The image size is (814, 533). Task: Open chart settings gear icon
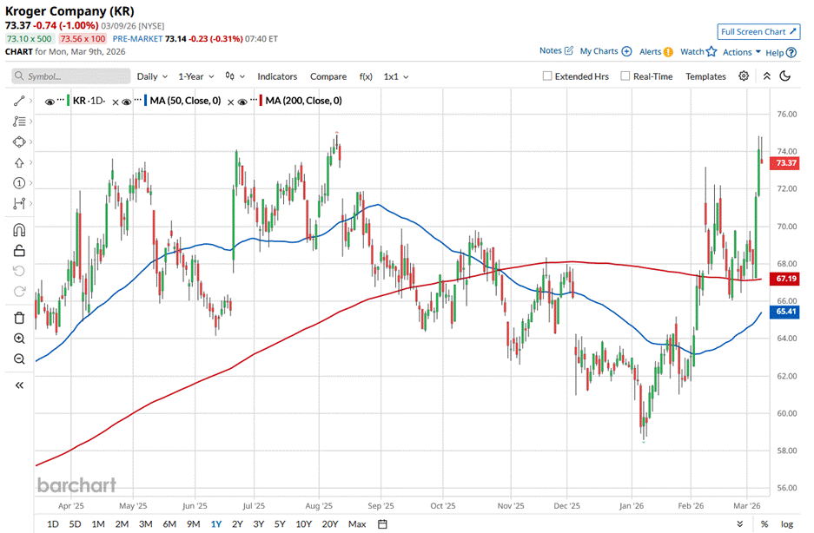click(744, 76)
